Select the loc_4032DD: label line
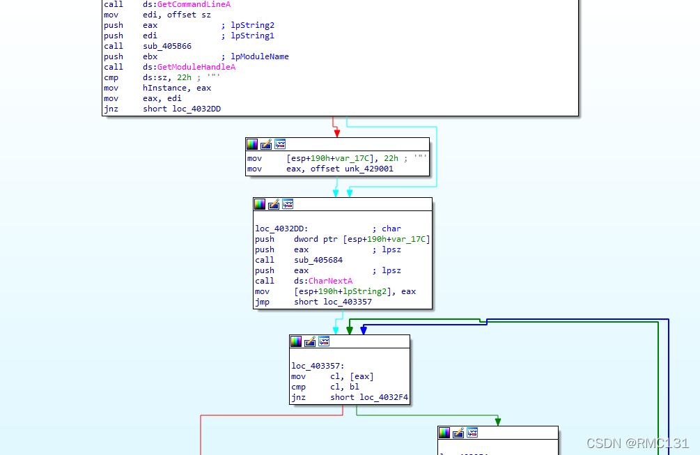The width and height of the screenshot is (700, 455). point(281,229)
